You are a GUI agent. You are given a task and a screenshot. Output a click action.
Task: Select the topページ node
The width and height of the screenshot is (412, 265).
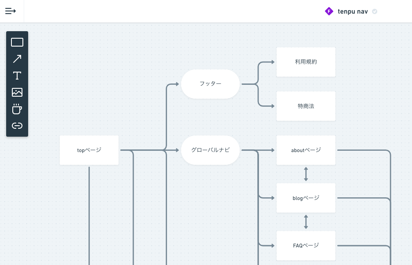click(89, 150)
